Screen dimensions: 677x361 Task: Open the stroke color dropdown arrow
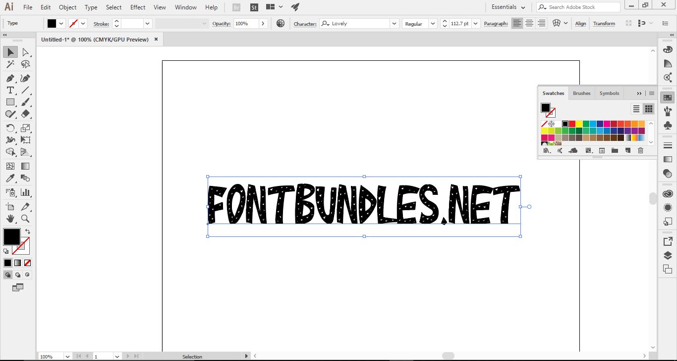pos(83,23)
